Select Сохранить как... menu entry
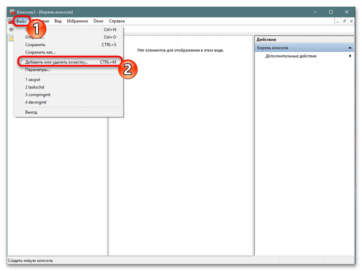 click(40, 52)
